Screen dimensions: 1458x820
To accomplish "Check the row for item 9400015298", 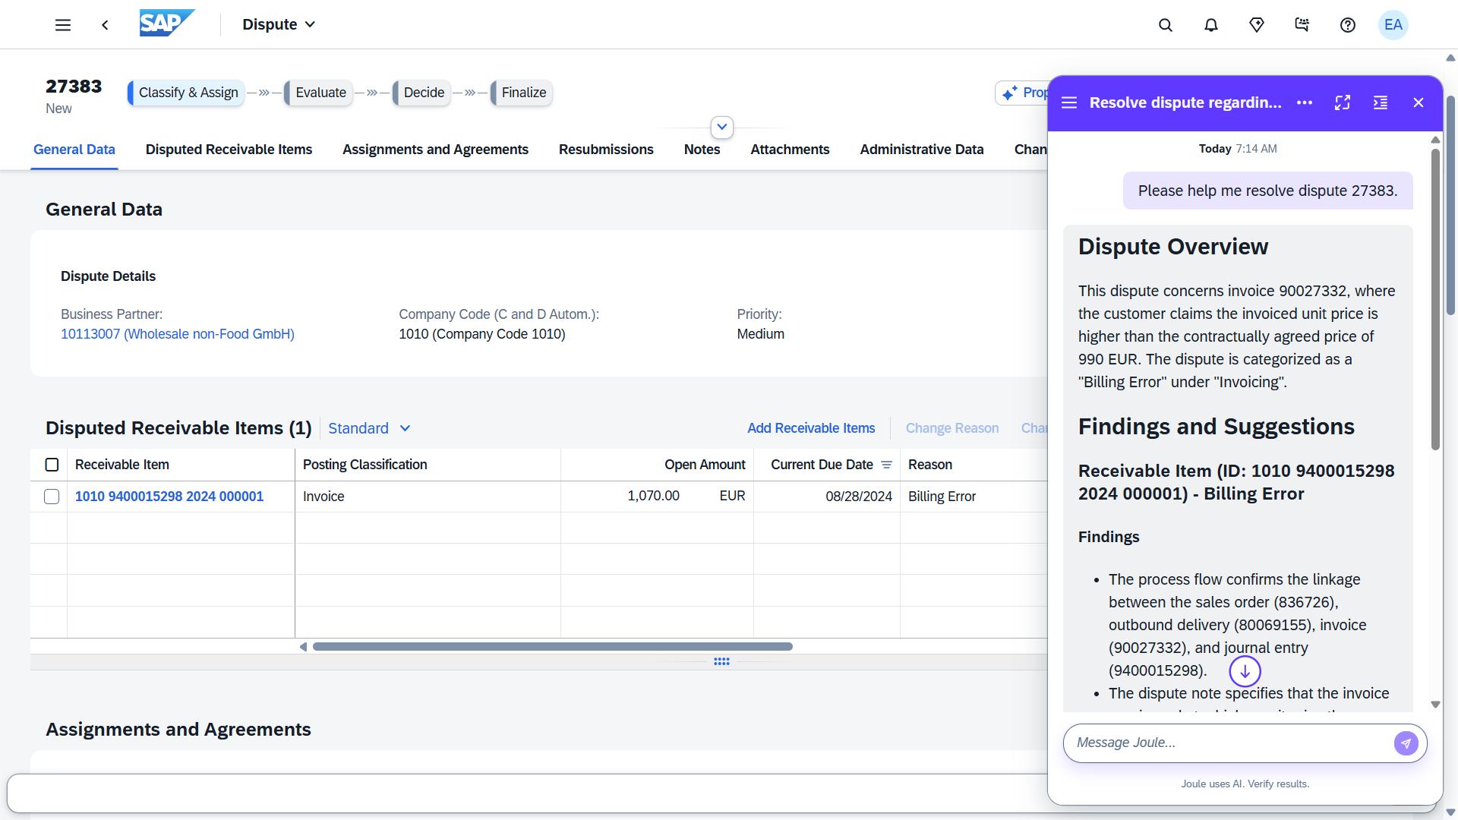I will (52, 497).
